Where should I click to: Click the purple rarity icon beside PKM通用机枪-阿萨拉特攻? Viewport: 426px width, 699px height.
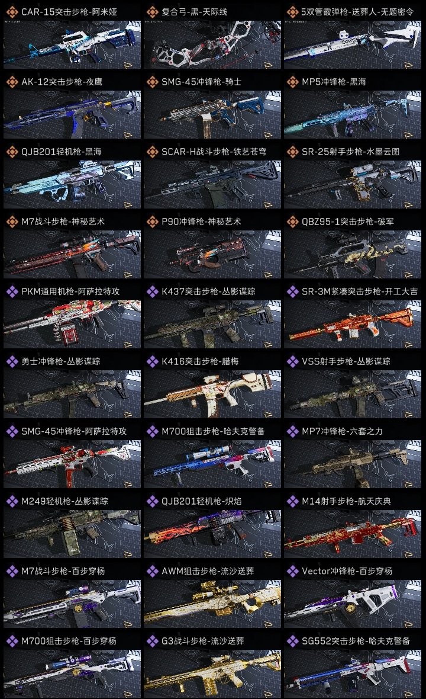12,291
